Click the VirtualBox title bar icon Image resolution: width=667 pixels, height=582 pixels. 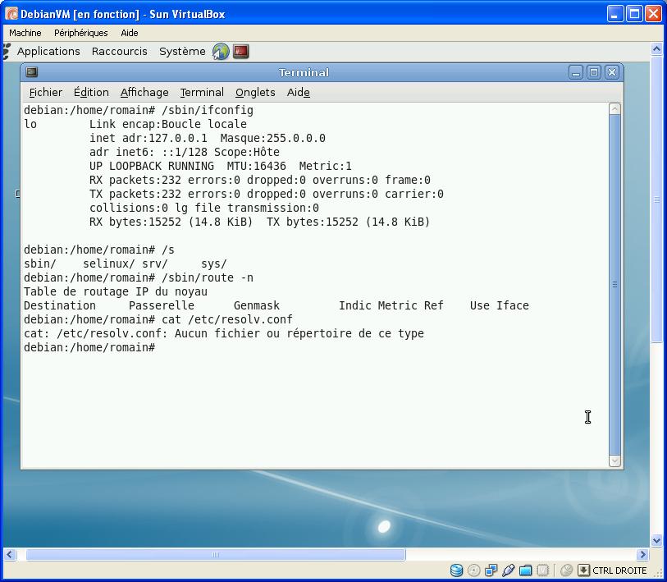click(x=11, y=14)
